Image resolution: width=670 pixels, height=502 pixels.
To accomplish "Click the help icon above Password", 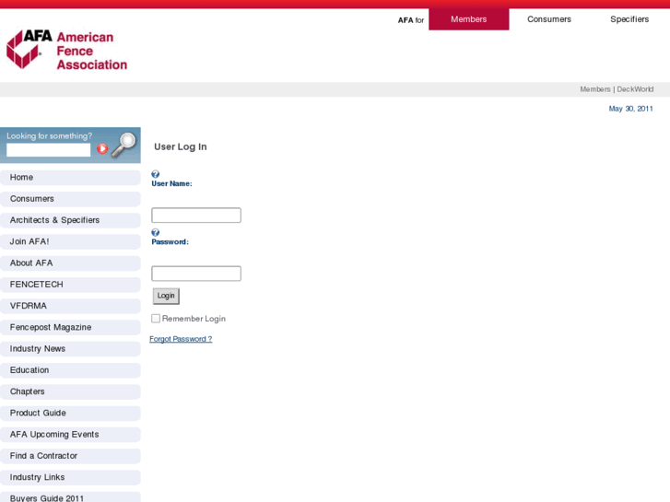I will pos(156,232).
